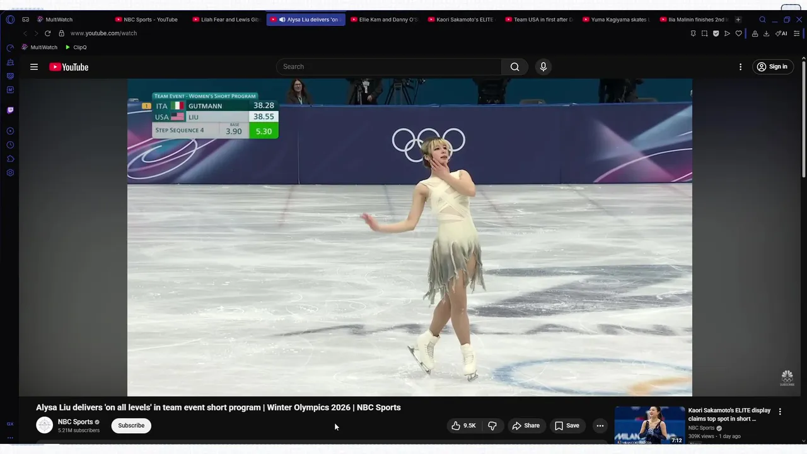Open the NBC Sports channel name link

pos(75,422)
